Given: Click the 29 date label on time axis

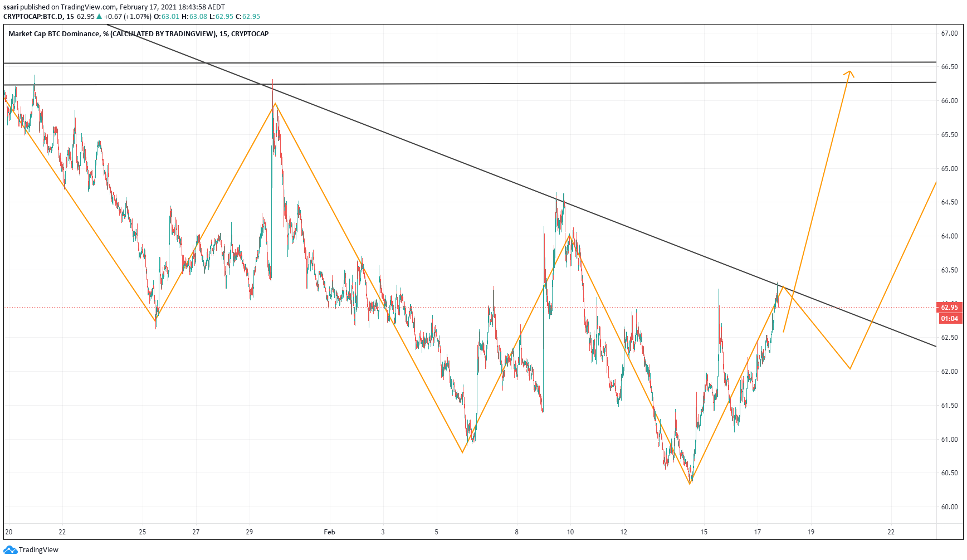Looking at the screenshot, I should [250, 532].
